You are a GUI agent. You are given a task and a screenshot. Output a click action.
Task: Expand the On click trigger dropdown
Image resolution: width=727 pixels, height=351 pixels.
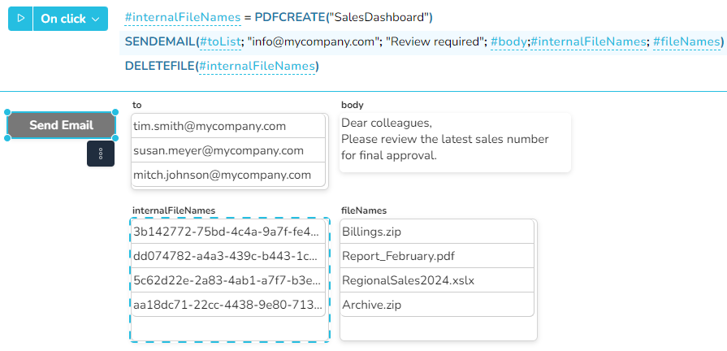click(x=73, y=19)
